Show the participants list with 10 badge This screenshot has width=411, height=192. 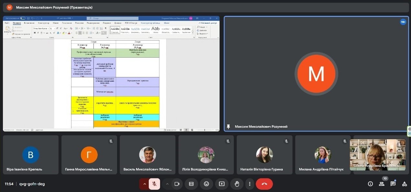pyautogui.click(x=382, y=184)
